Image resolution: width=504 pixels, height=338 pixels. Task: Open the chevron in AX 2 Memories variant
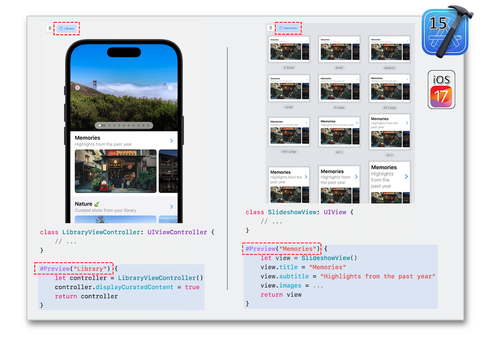[407, 123]
